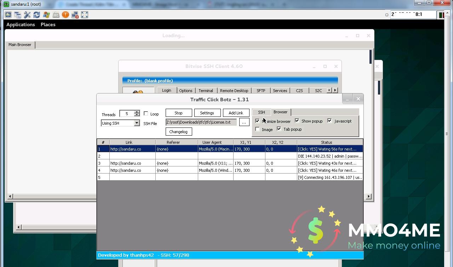Open the Changelog
The height and width of the screenshot is (267, 453).
click(179, 132)
